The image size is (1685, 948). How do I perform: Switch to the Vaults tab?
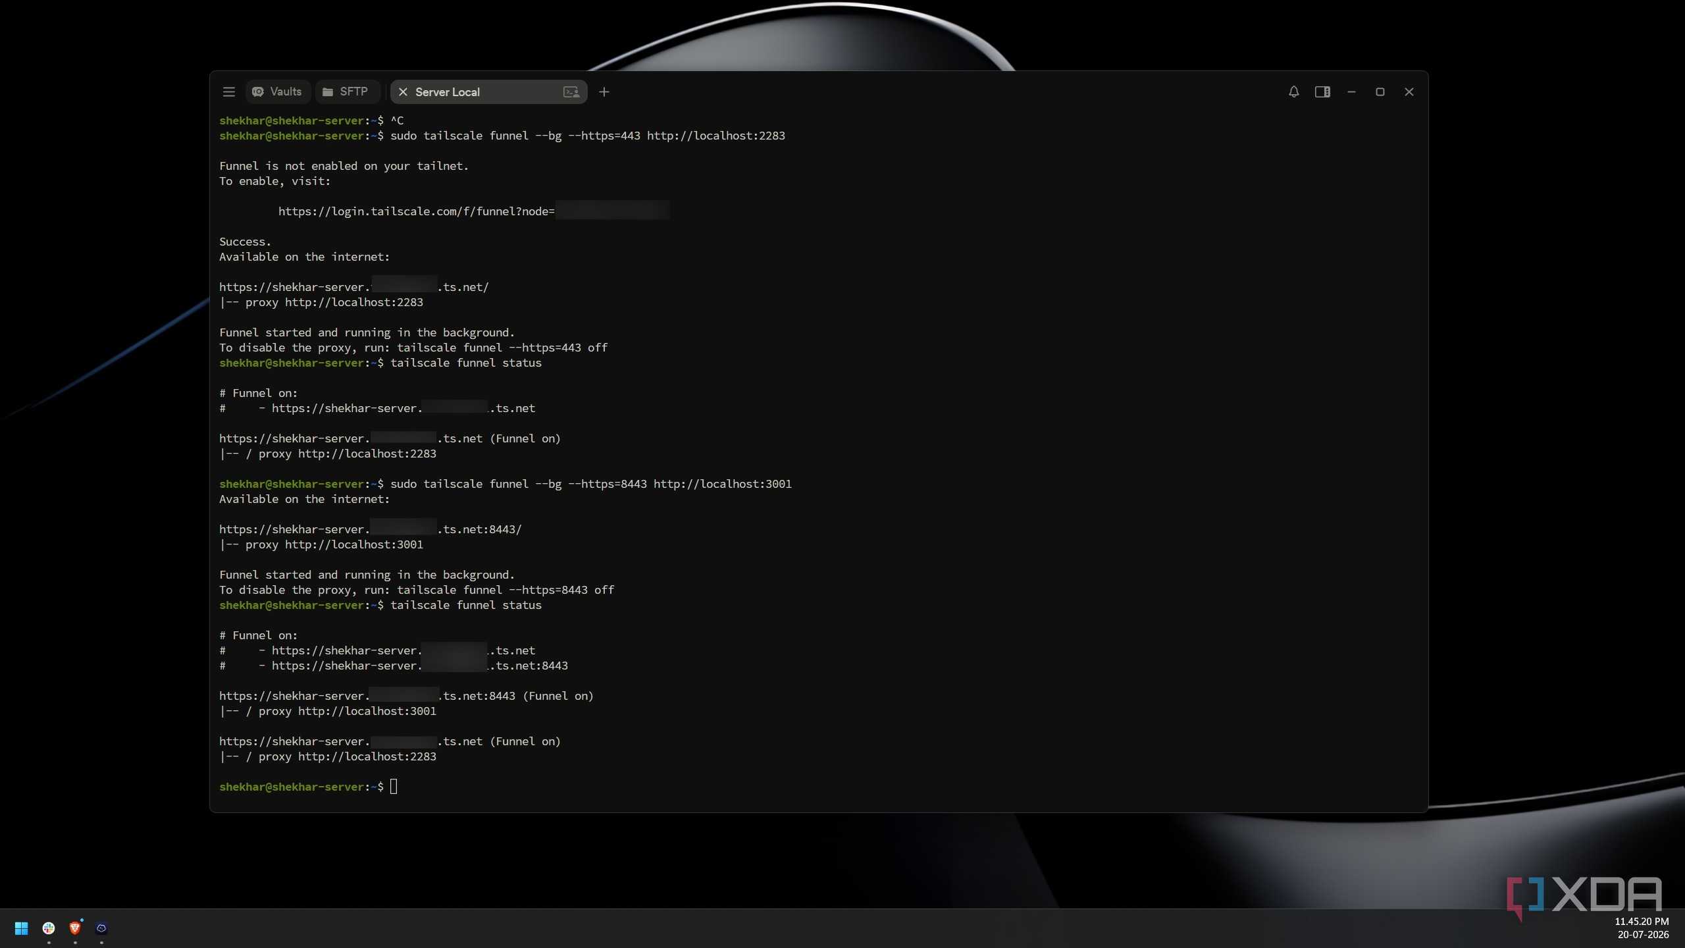[278, 92]
